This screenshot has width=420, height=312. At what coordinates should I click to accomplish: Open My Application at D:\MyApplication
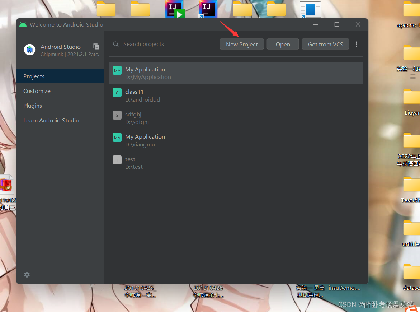[236, 73]
